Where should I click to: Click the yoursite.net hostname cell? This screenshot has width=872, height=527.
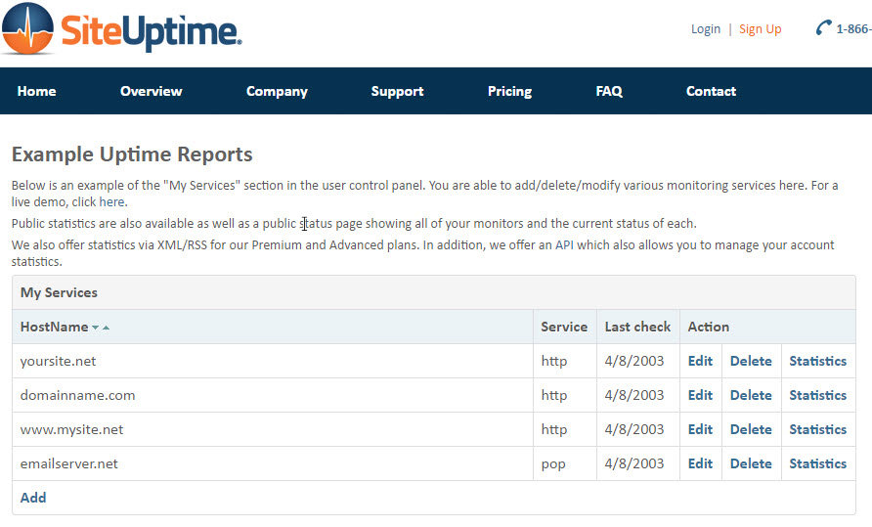point(273,361)
